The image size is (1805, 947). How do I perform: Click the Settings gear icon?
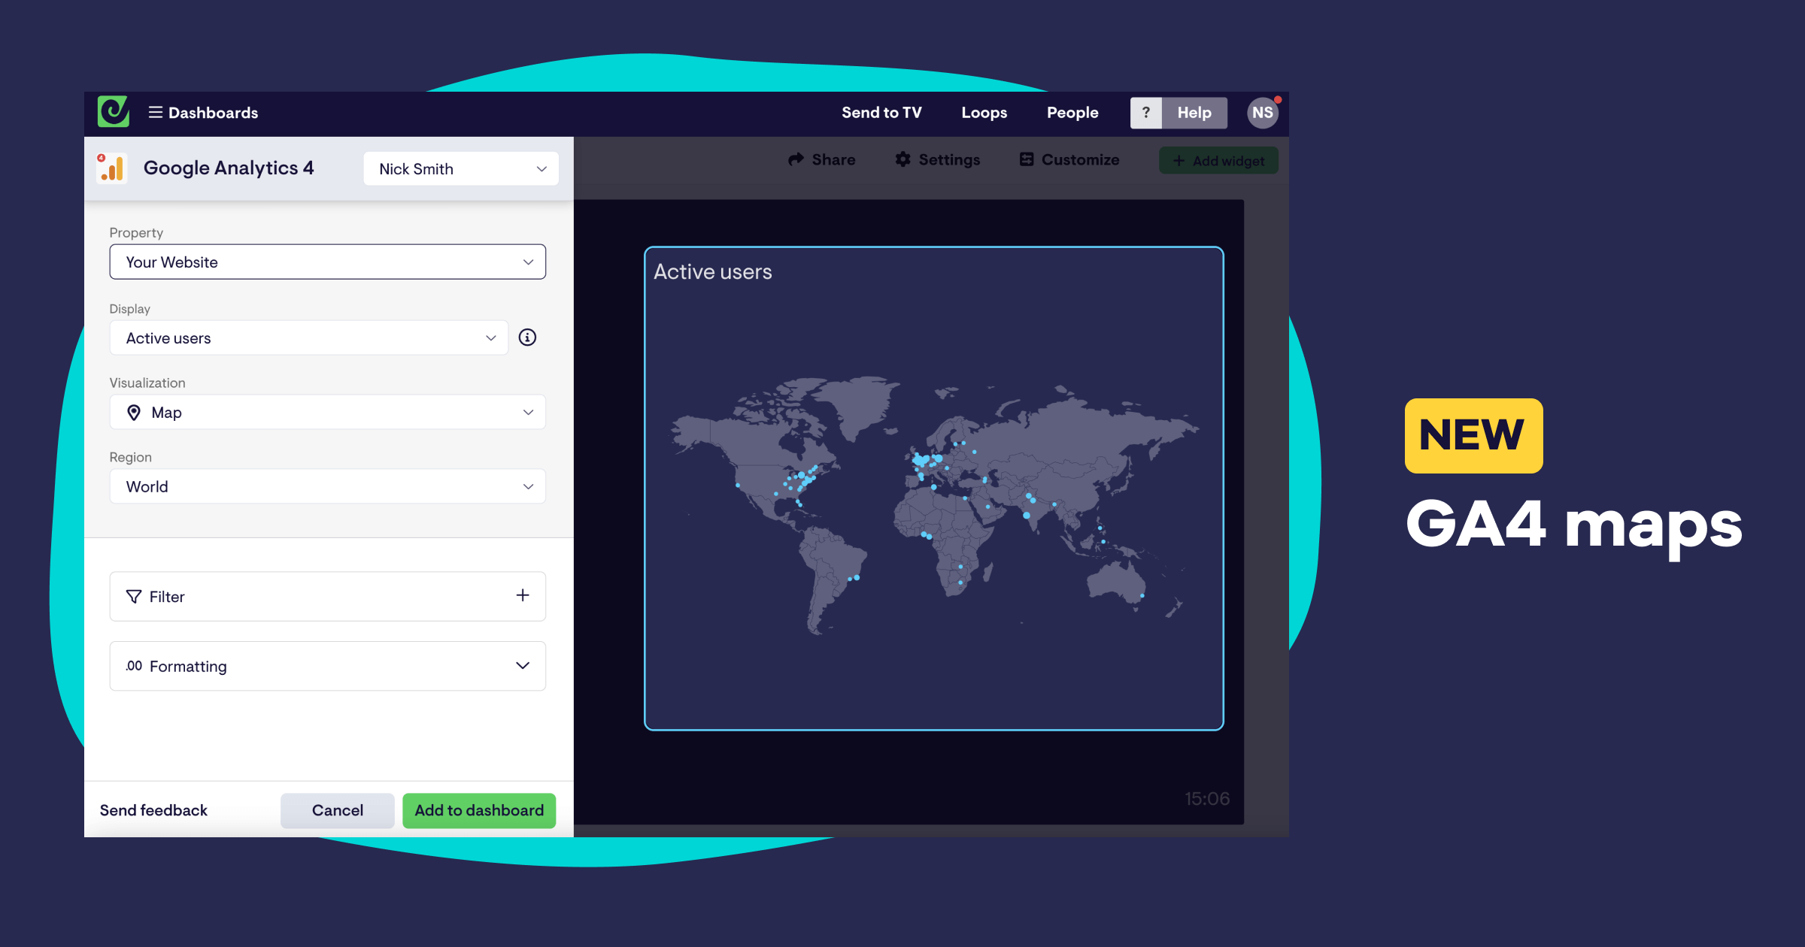[x=903, y=159]
